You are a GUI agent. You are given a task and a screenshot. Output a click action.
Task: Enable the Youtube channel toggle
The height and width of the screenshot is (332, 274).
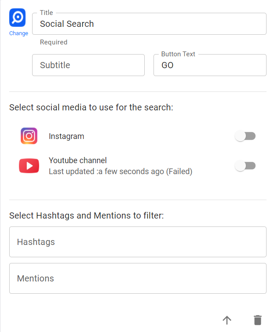(x=245, y=166)
